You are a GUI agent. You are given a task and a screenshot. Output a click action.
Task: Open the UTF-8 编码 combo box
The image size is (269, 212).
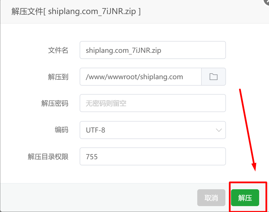pos(153,130)
